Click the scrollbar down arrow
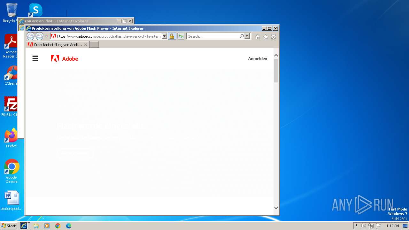This screenshot has width=409, height=230. point(276,208)
